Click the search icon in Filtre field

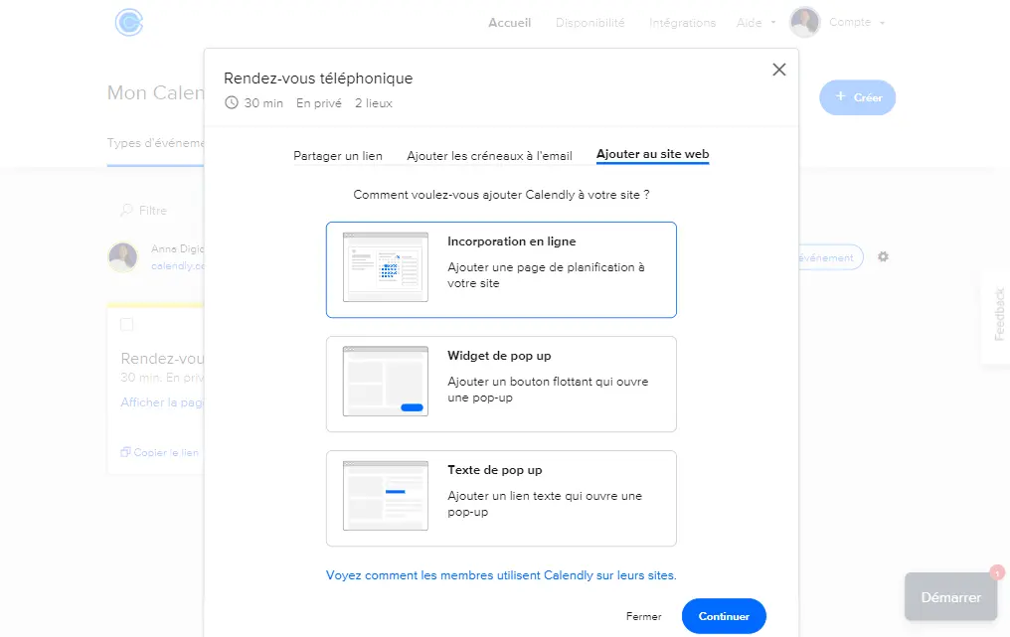(126, 211)
